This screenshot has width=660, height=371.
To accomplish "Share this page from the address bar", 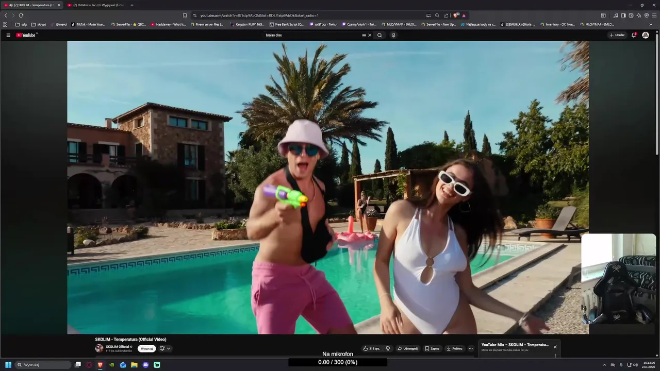I will pyautogui.click(x=446, y=15).
